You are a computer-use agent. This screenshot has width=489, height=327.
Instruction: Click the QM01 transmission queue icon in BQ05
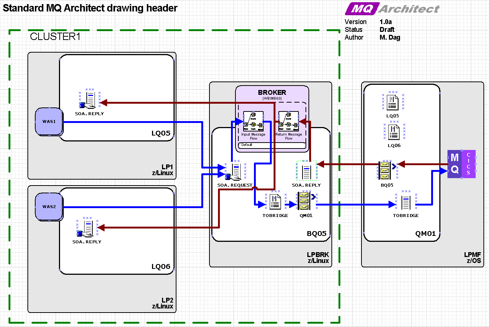(x=304, y=203)
